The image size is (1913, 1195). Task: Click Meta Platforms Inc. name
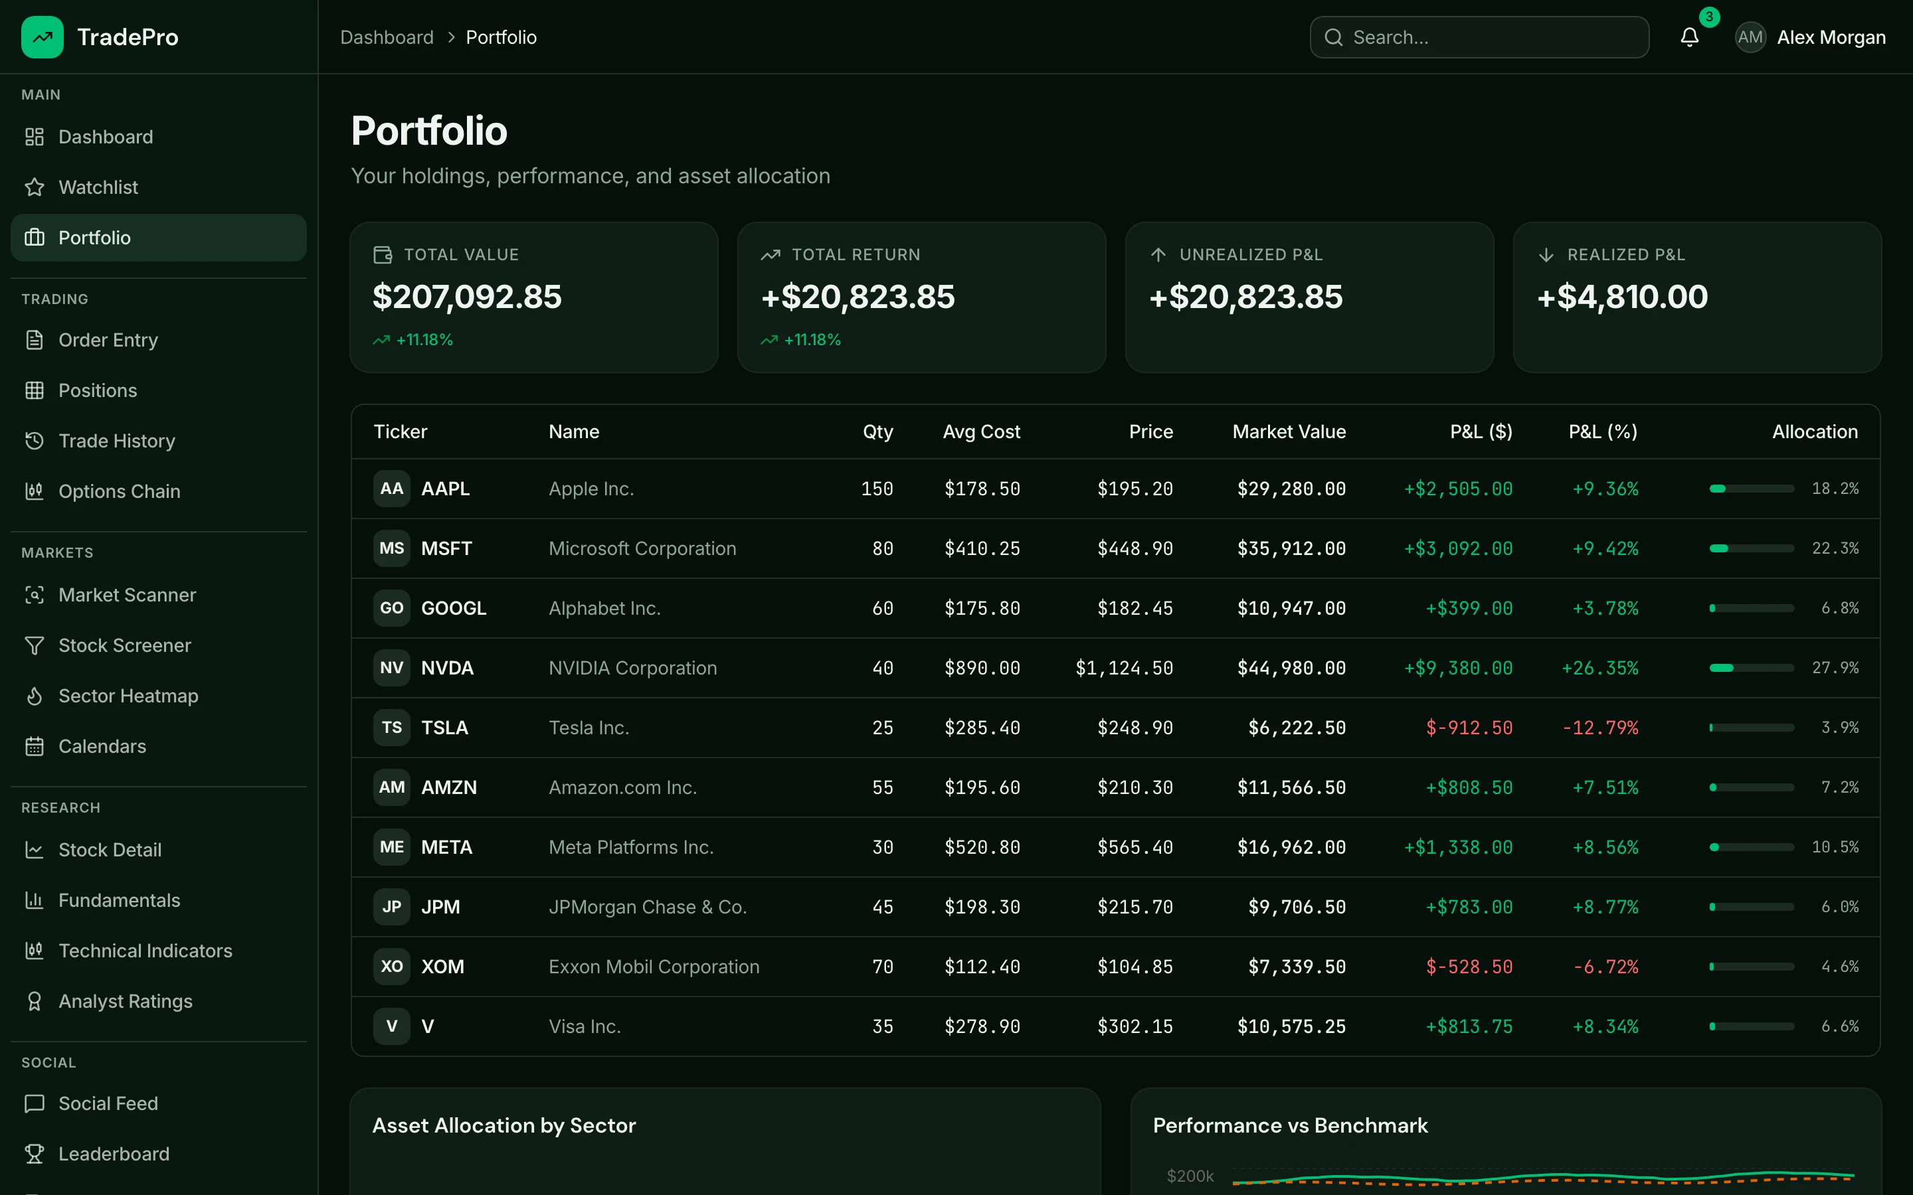click(x=631, y=847)
